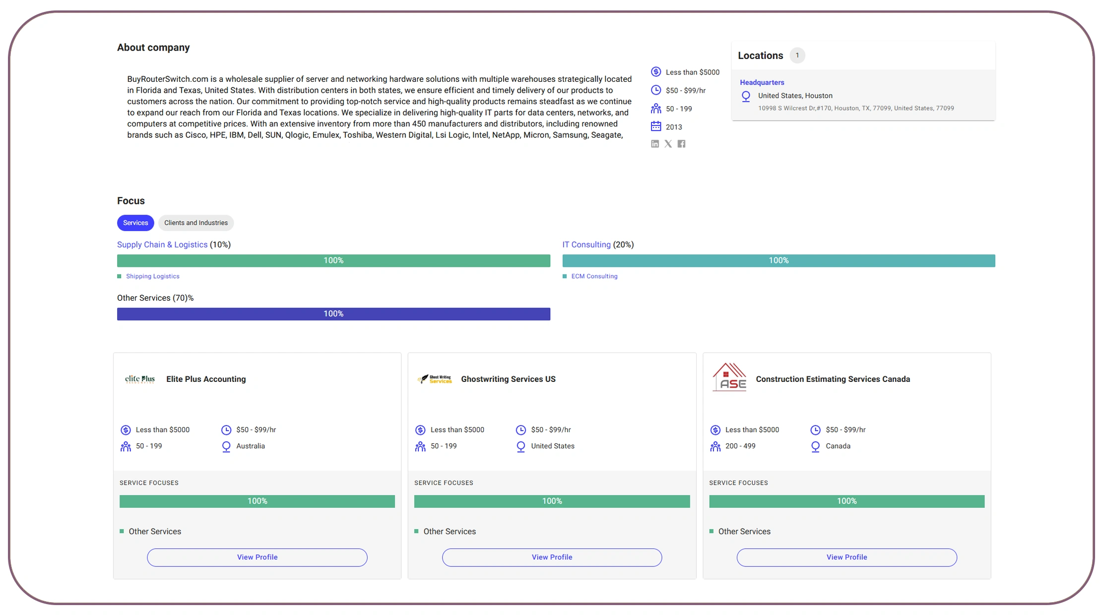Image resolution: width=1103 pixels, height=615 pixels.
Task: Open the X (Twitter) social icon
Action: pos(668,144)
